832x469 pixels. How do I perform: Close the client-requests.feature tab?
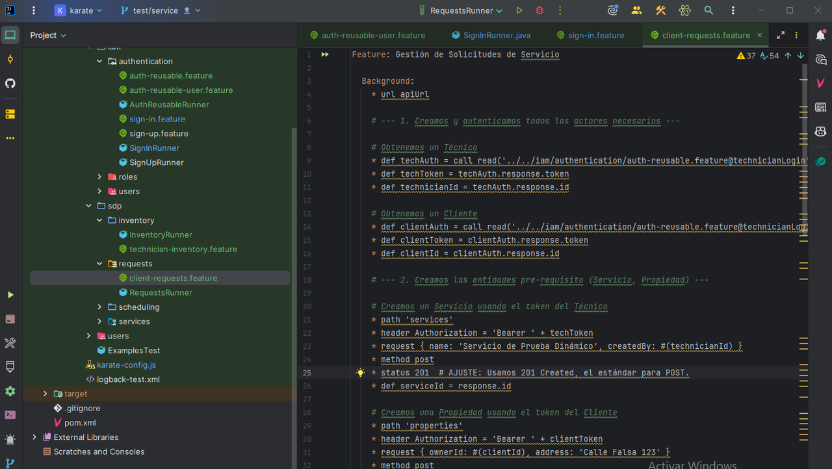tap(759, 35)
